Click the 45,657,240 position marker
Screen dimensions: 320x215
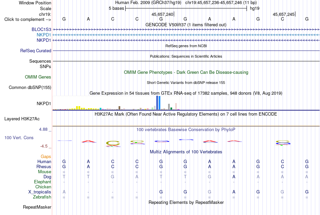(162, 14)
